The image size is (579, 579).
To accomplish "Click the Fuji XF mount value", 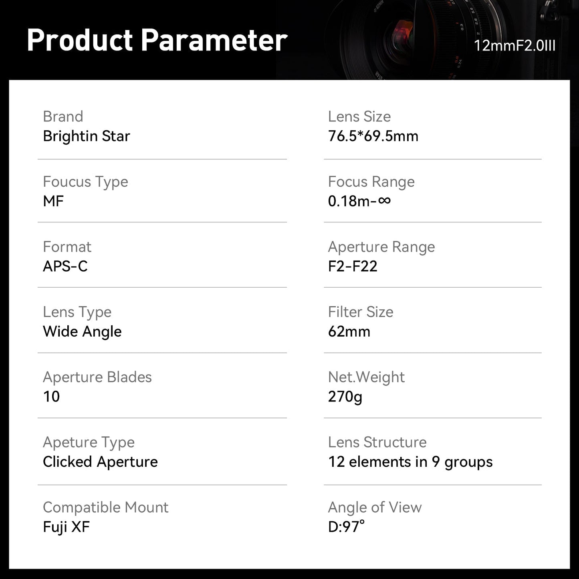I will point(66,527).
